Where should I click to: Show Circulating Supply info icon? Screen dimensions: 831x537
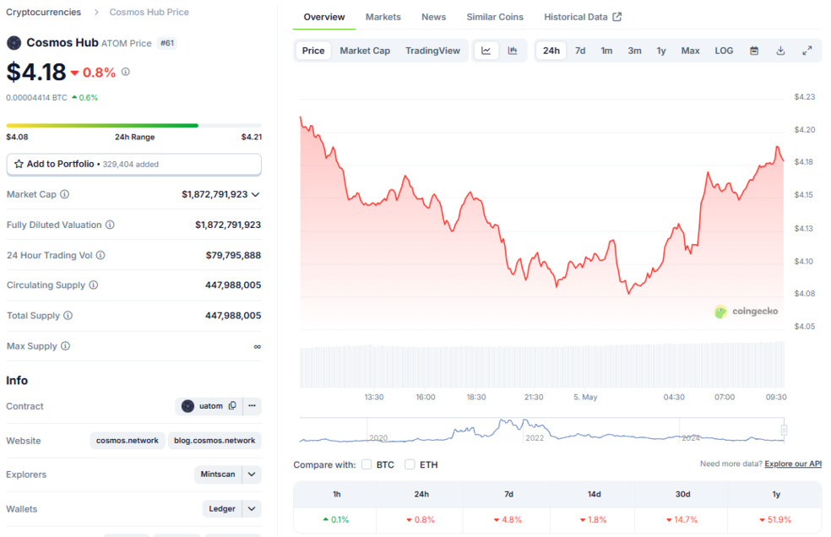[x=93, y=285]
